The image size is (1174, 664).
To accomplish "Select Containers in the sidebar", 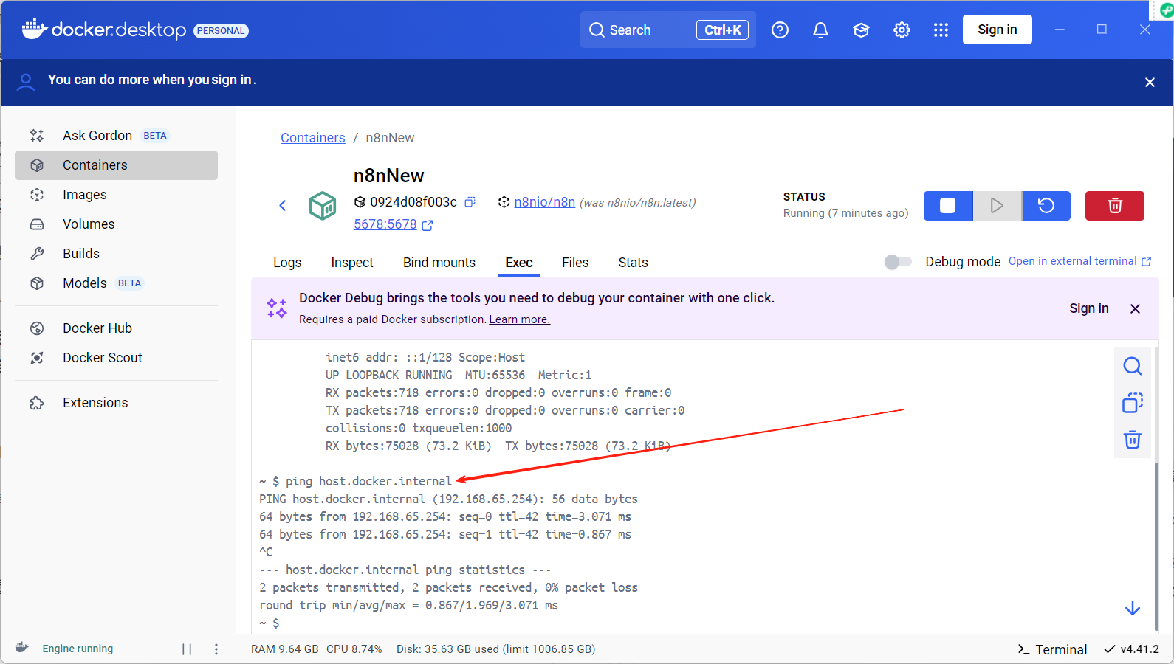I will pos(116,165).
